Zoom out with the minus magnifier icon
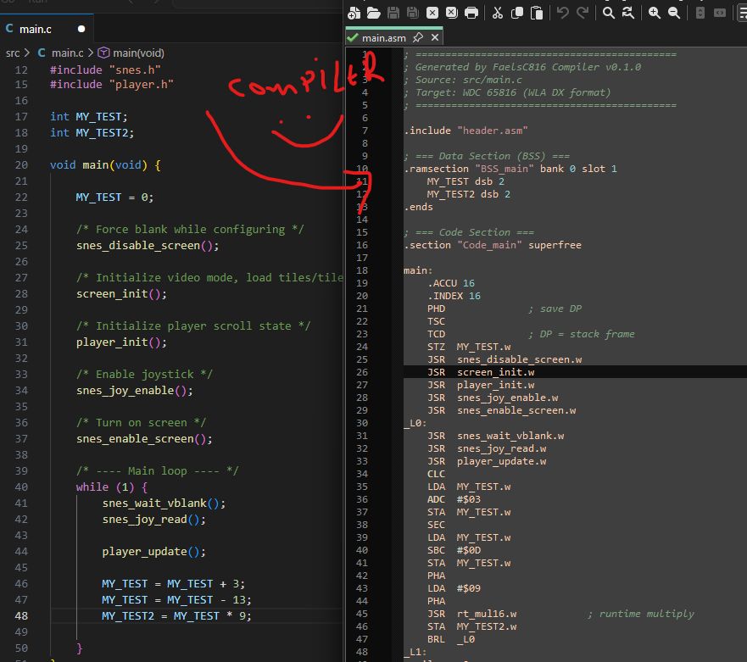Viewport: 747px width, 662px height. pyautogui.click(x=673, y=13)
